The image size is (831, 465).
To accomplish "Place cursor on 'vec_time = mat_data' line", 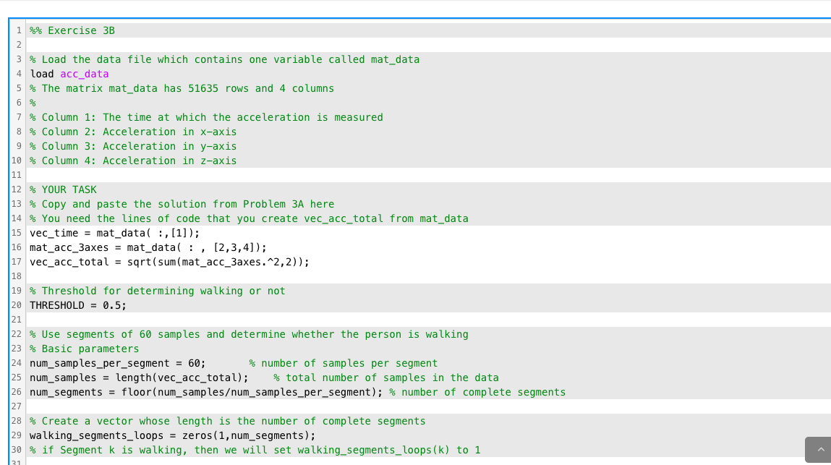I will tap(114, 233).
